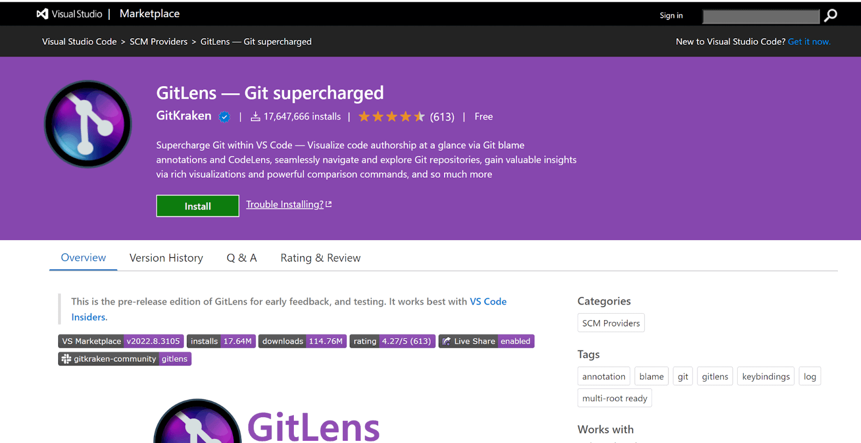Select the keybindings tag

point(766,376)
